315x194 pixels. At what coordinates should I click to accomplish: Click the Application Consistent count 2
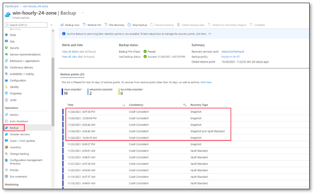click(90, 93)
